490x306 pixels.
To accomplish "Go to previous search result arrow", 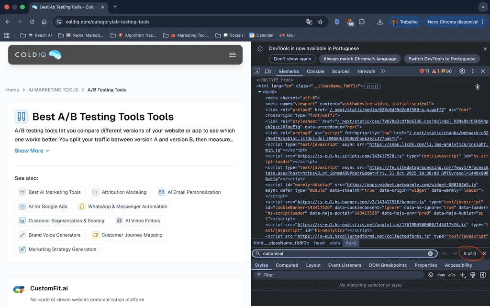I will point(445,253).
